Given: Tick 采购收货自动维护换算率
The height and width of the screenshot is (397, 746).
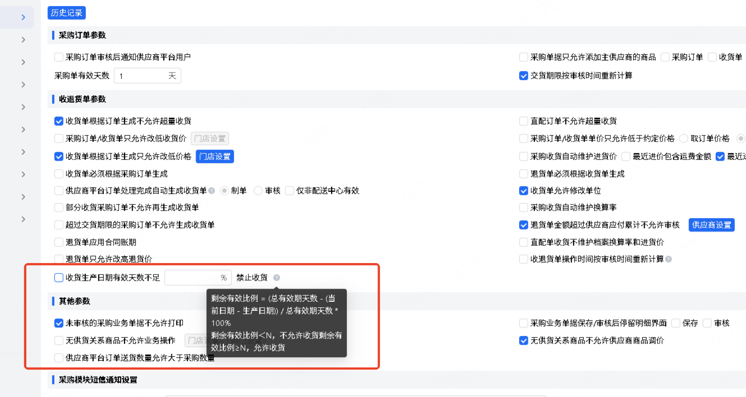Looking at the screenshot, I should click(x=524, y=208).
